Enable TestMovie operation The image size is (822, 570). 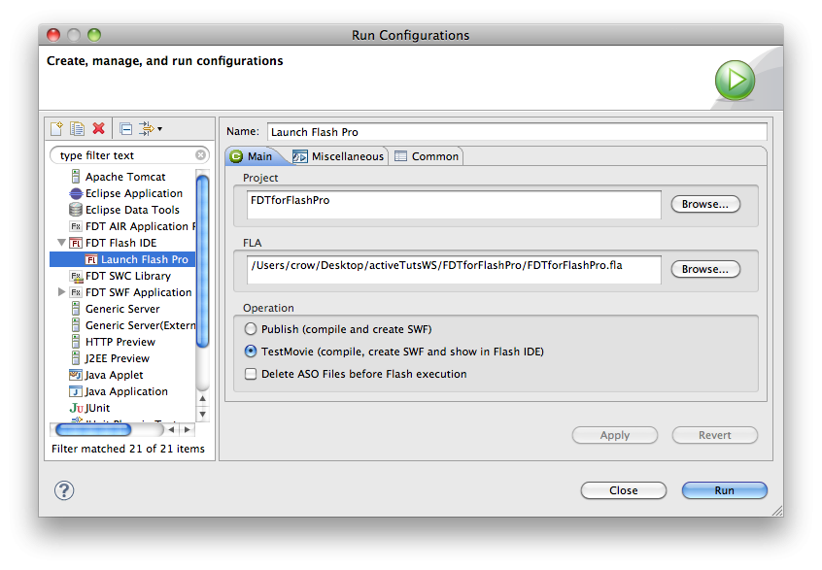(252, 352)
